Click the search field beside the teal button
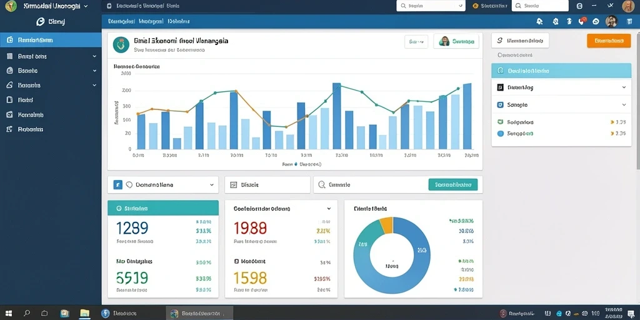Image resolution: width=640 pixels, height=320 pixels. (x=371, y=184)
